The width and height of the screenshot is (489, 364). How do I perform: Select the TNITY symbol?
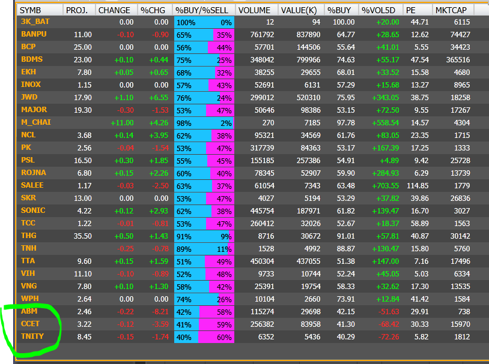pos(32,336)
